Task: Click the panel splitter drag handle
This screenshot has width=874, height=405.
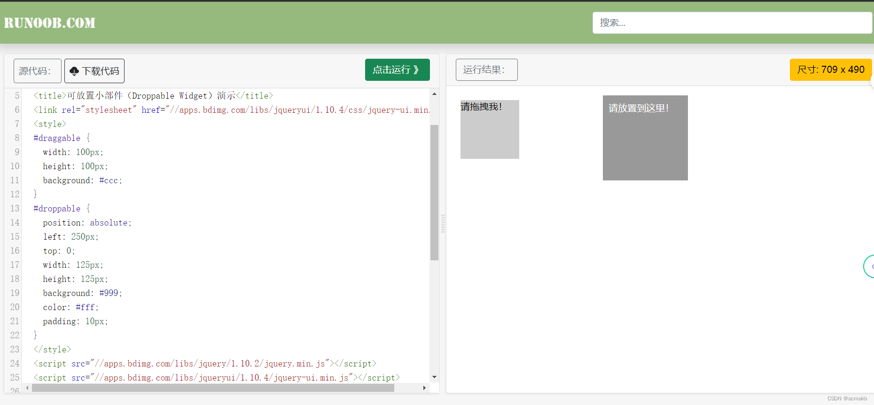Action: click(x=443, y=224)
